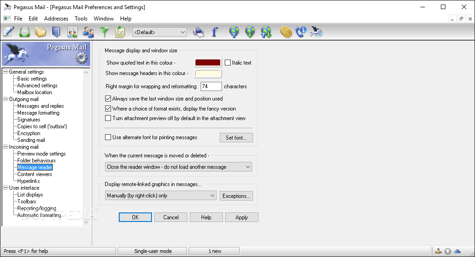Click the blue letter f font icon

point(214,32)
